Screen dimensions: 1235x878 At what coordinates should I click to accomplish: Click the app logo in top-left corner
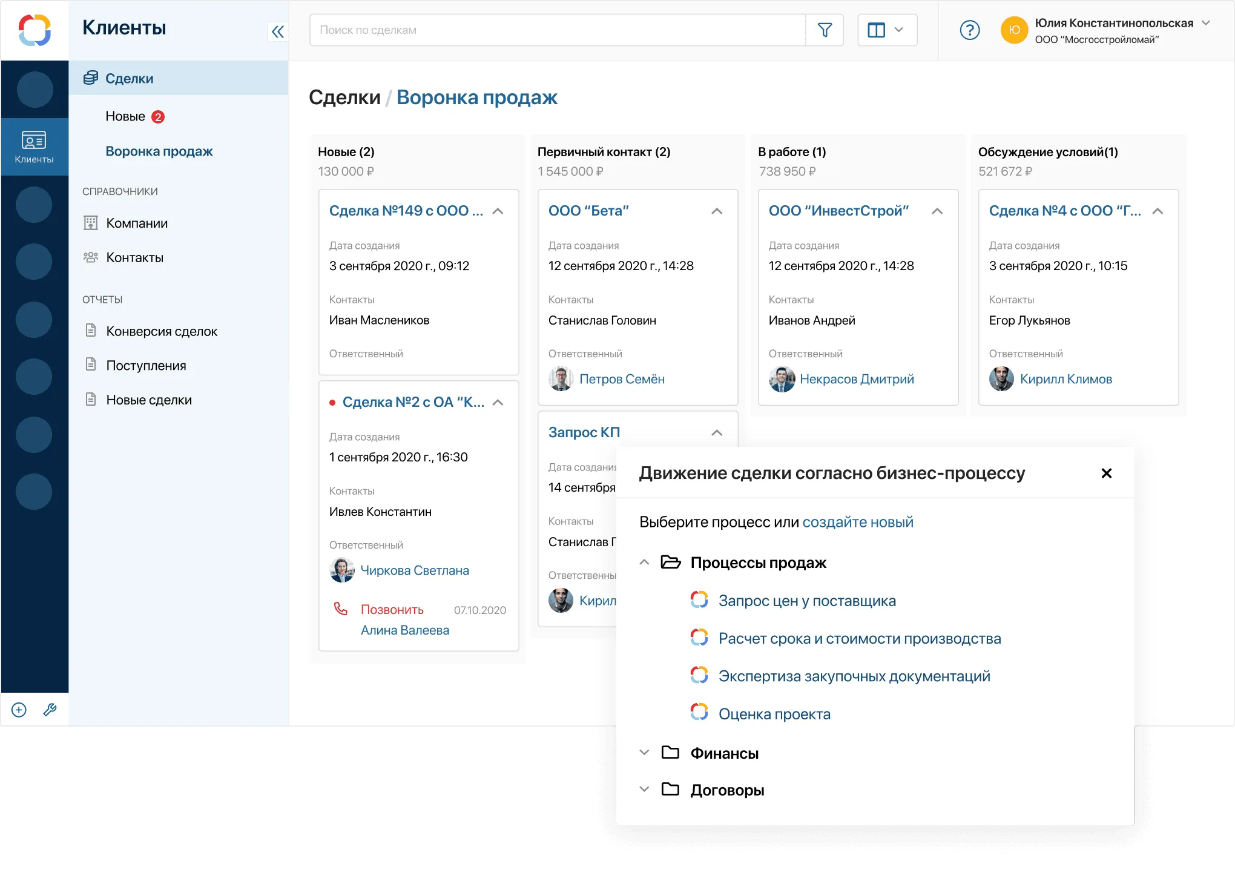click(x=35, y=30)
